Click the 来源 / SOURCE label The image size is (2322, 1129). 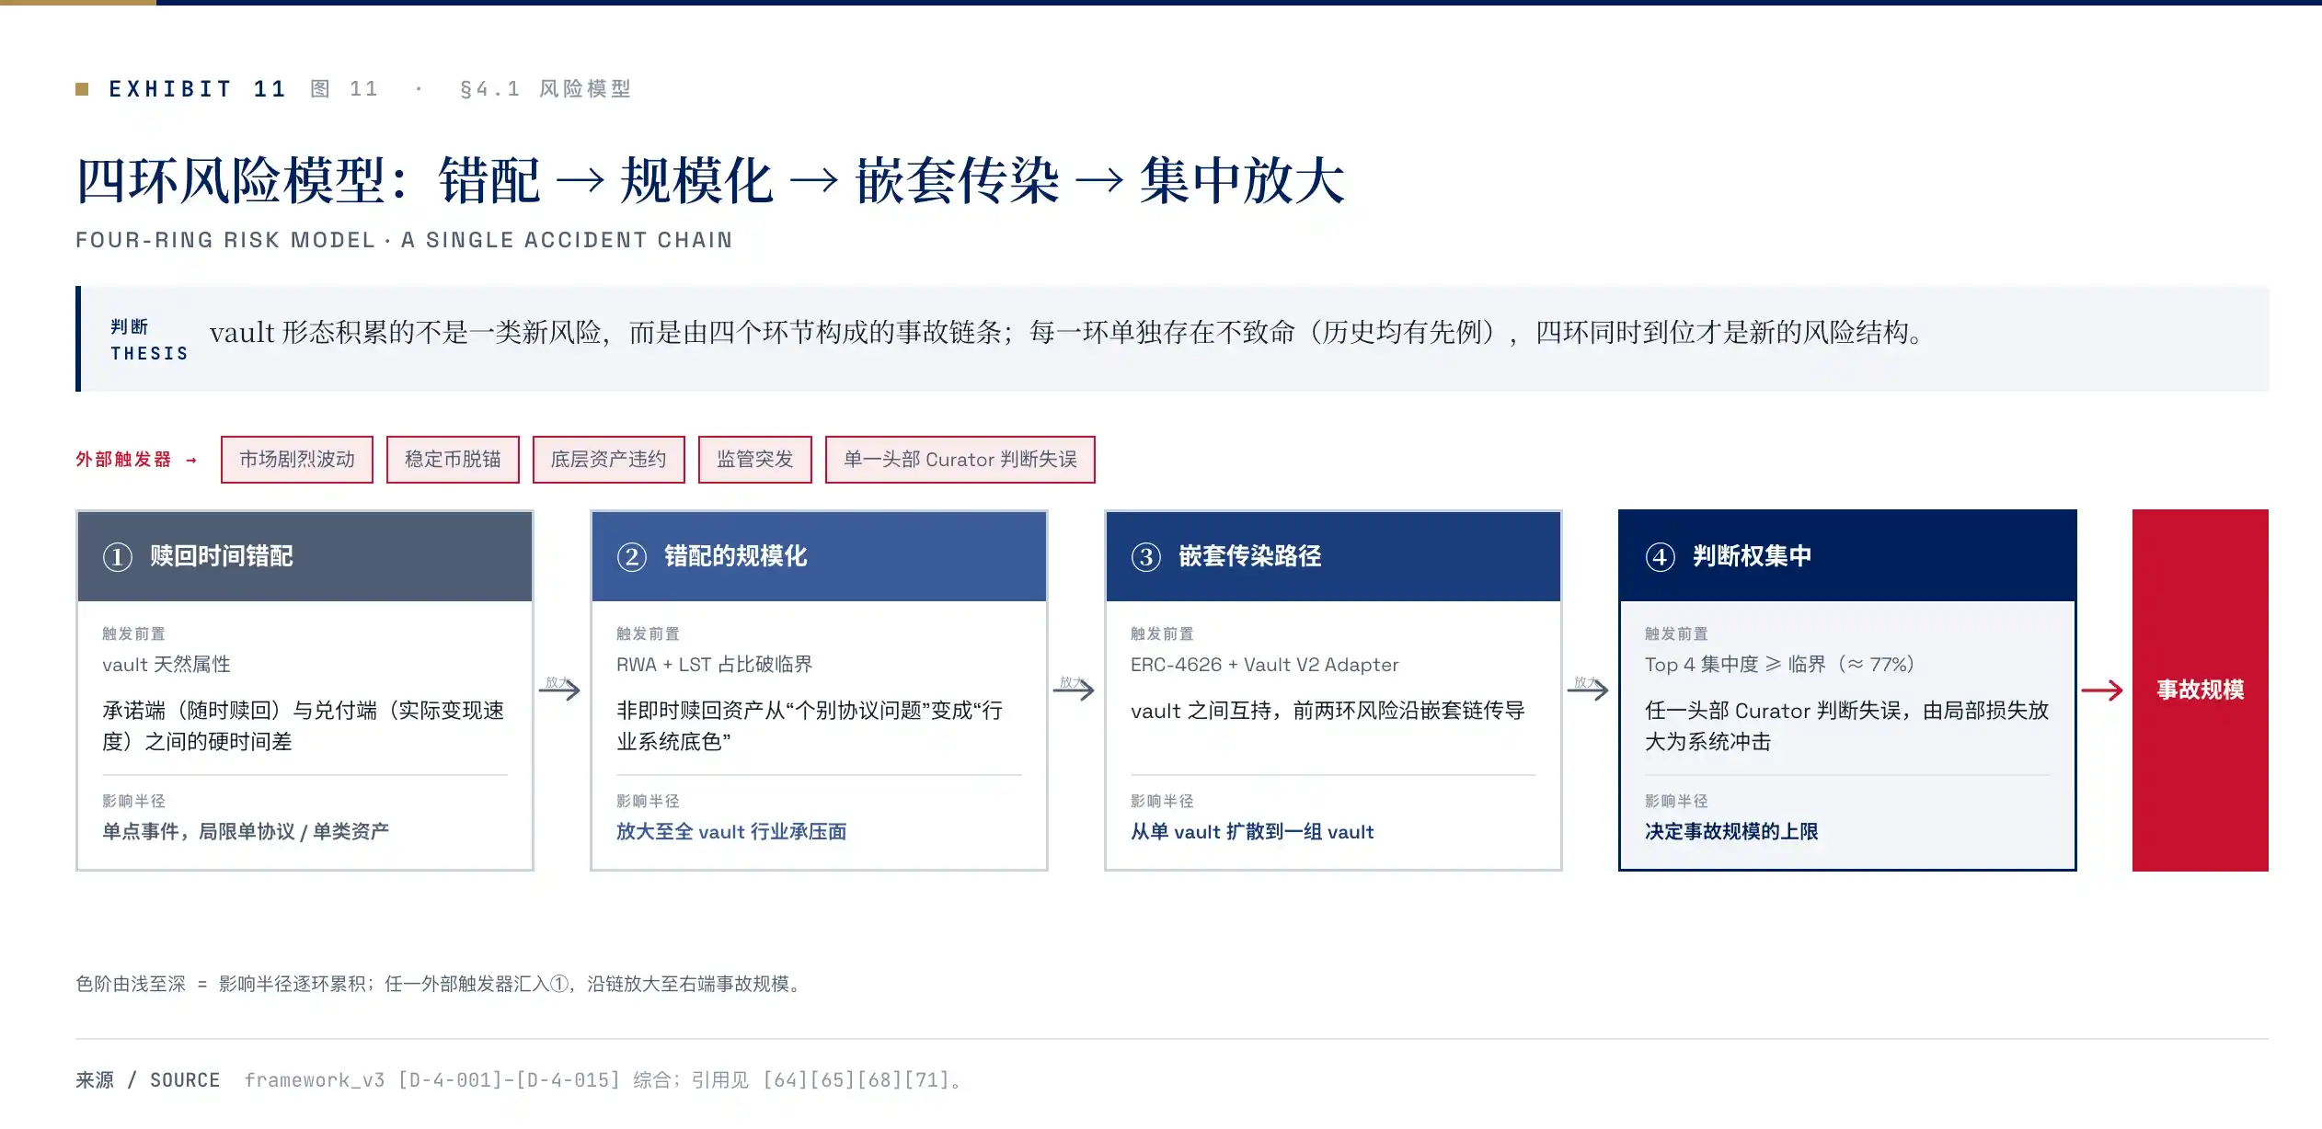[147, 1080]
